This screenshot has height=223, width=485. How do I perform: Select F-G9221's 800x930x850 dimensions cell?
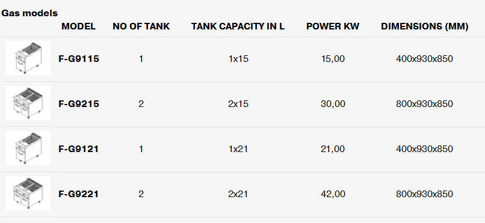[x=424, y=194]
